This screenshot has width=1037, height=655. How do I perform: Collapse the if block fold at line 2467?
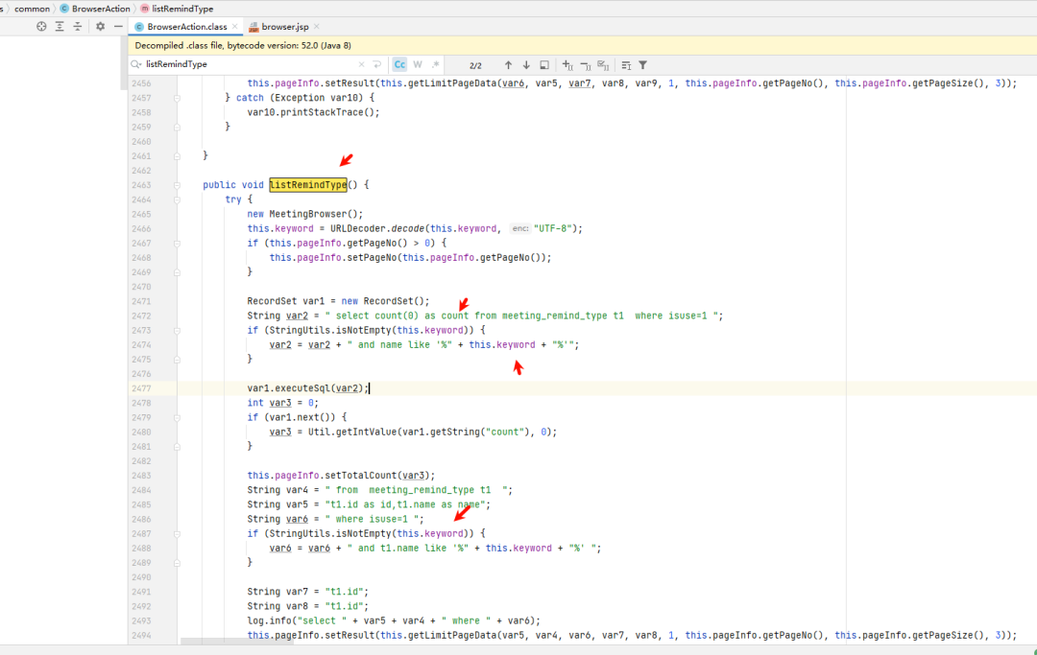(177, 244)
